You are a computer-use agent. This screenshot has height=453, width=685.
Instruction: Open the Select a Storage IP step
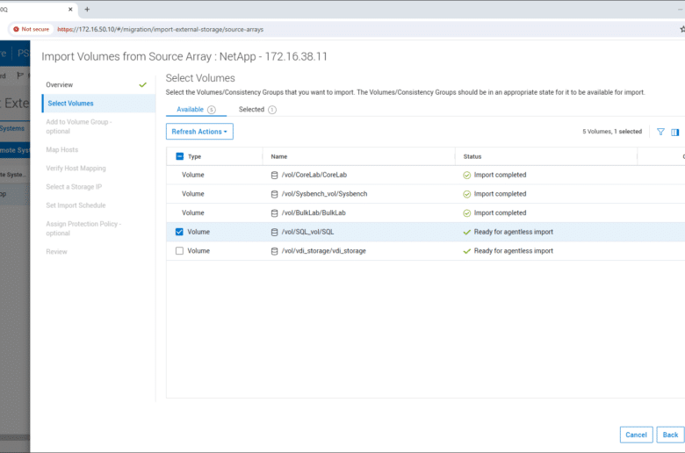74,187
